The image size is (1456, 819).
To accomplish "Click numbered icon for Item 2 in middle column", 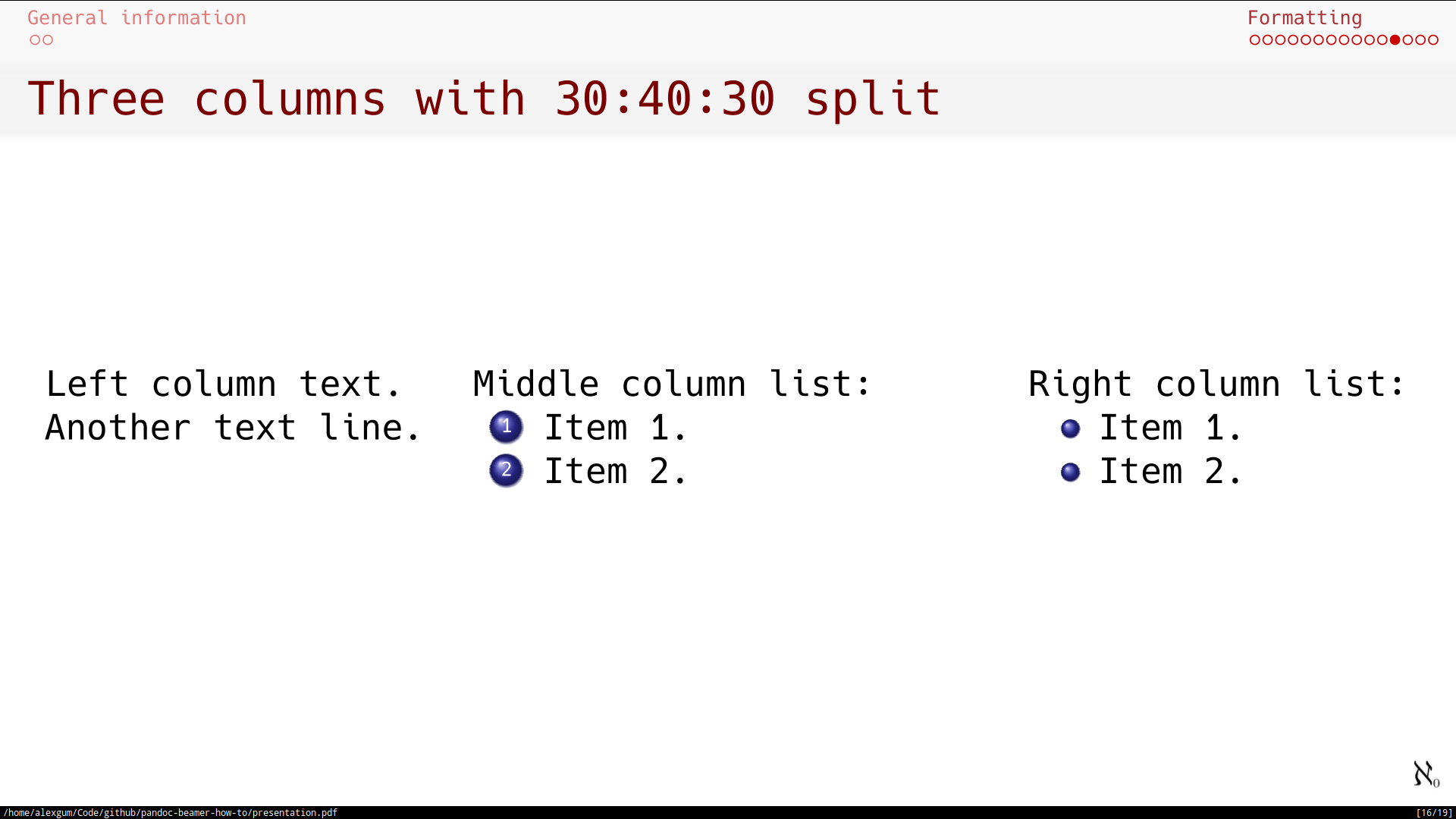I will 506,469.
